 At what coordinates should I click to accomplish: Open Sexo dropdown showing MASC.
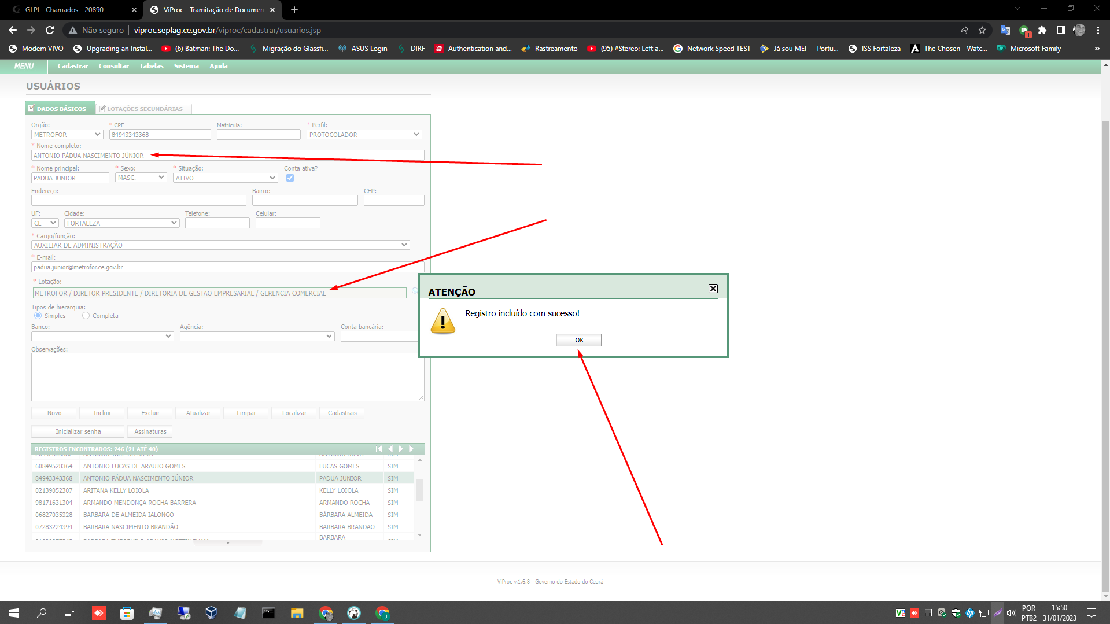[x=141, y=178]
